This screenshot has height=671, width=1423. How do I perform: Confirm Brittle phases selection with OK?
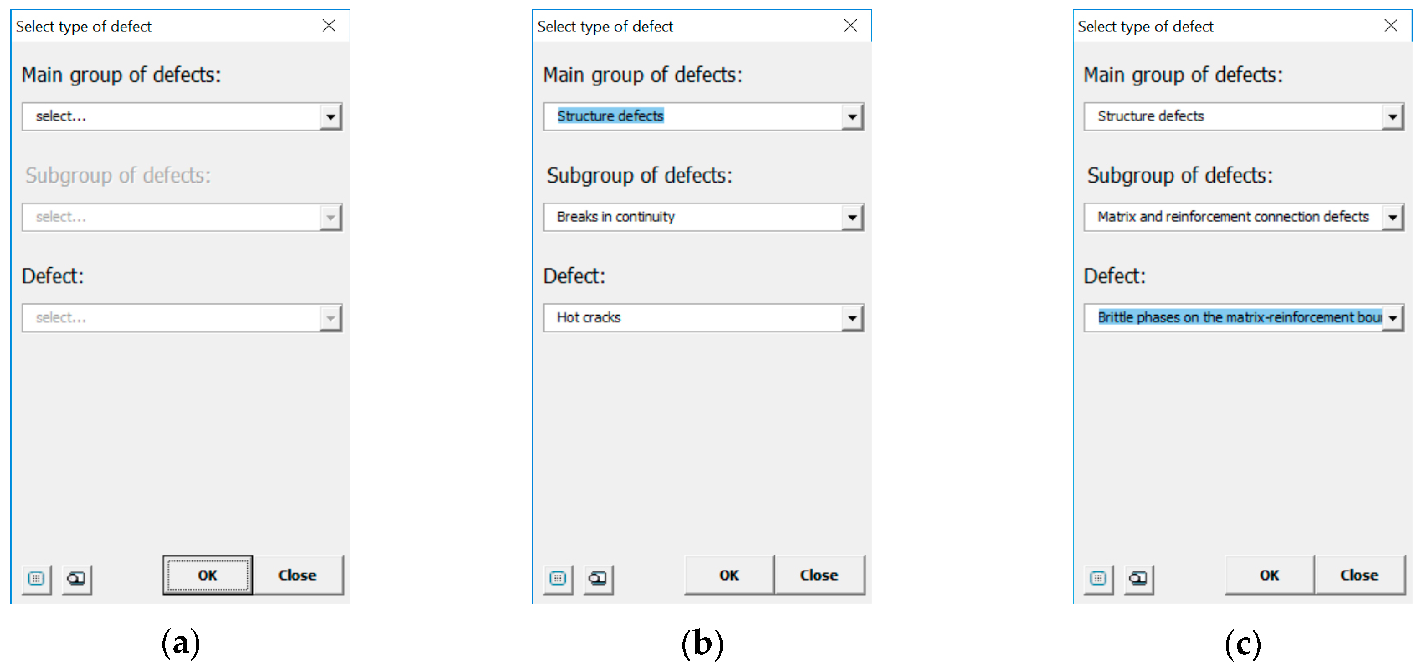(x=1269, y=575)
